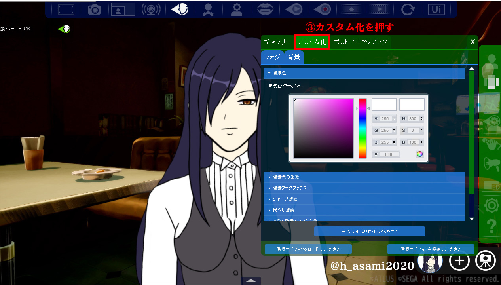Screen dimensions: 501x285
Task: Open camera eye settings in sidebar
Action: 491,123
